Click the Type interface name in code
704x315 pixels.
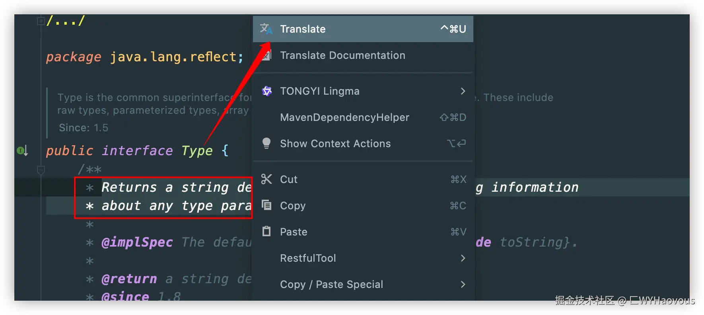[x=197, y=151]
